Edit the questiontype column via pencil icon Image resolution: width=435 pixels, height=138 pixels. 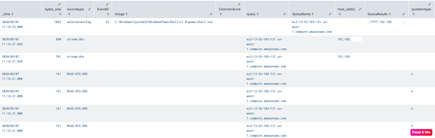point(430,4)
